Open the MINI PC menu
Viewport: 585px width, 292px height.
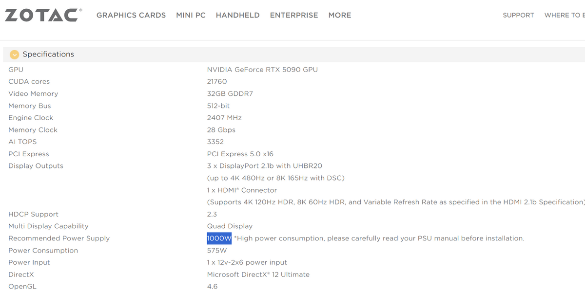pos(191,15)
